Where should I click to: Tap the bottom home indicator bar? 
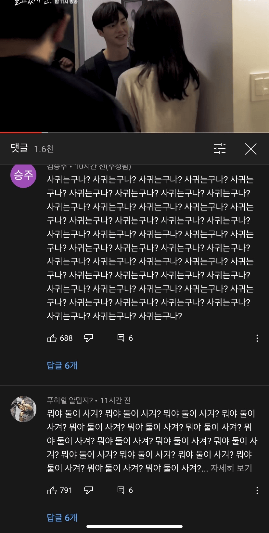tap(134, 526)
